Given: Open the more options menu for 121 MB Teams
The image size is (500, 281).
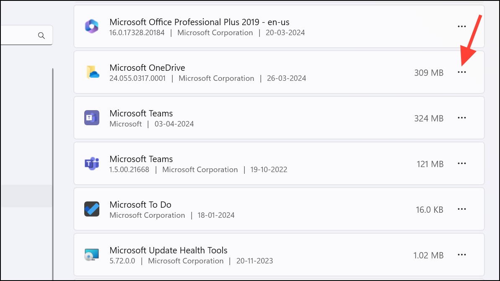Looking at the screenshot, I should click(462, 163).
